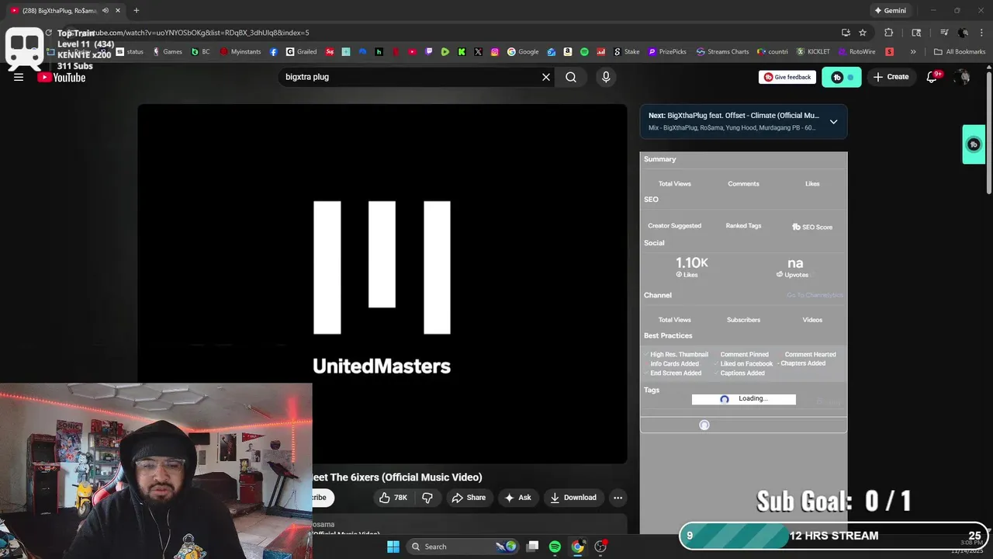Open the 'Google' bookmark
Screen dimensions: 993x559
[x=523, y=52]
